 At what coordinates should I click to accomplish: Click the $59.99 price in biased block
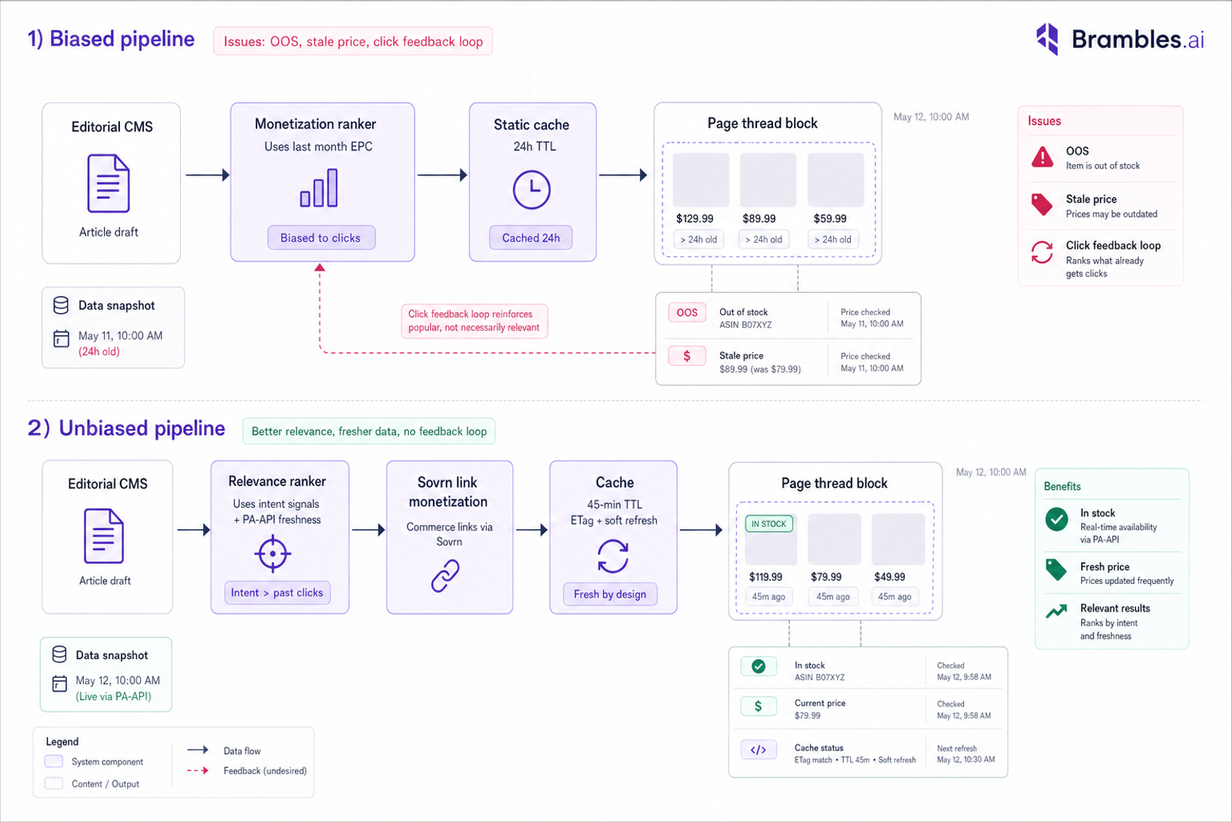click(830, 219)
